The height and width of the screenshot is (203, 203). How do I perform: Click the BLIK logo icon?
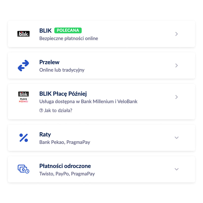coord(23,34)
